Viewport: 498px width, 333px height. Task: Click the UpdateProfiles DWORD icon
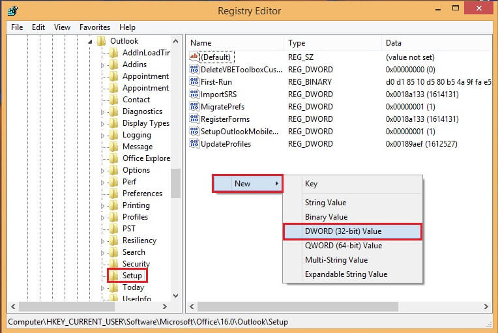pos(194,144)
